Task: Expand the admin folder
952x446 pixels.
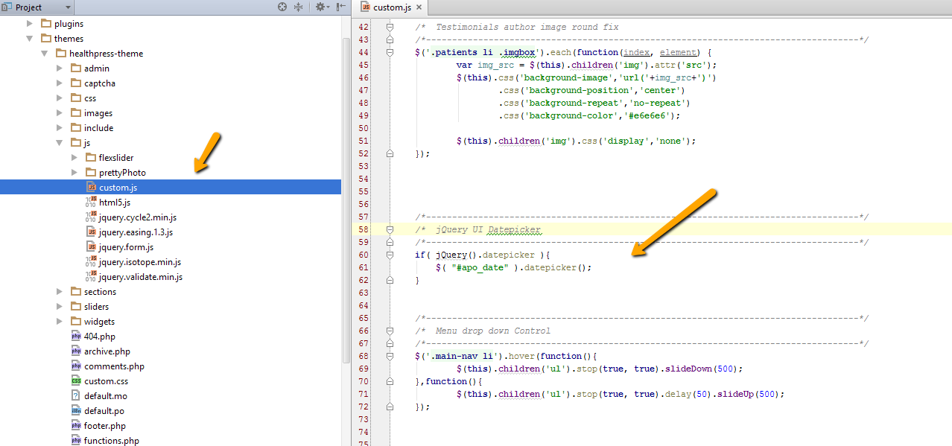Action: [60, 69]
